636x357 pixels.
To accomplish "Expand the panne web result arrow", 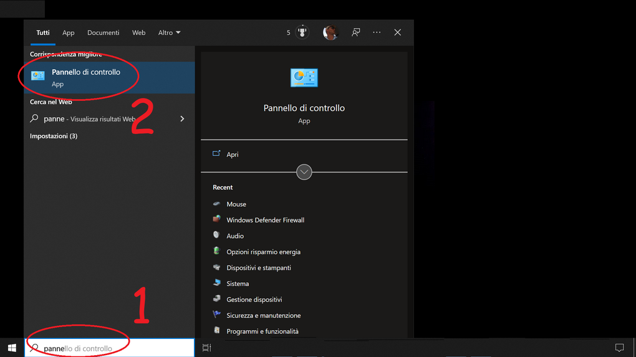I will 182,119.
